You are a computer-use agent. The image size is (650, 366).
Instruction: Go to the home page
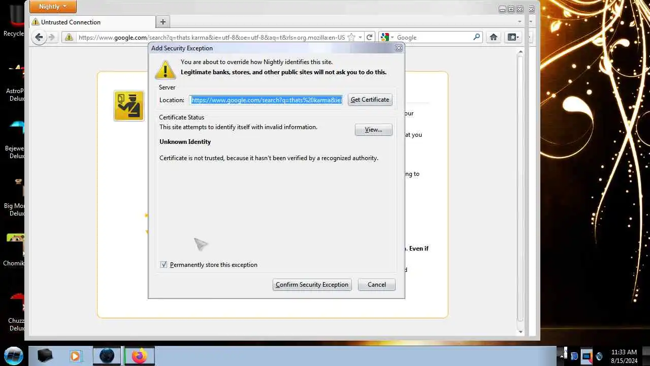coord(493,37)
